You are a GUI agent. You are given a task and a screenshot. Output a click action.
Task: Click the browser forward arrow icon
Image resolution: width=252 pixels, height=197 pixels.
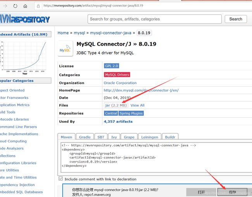point(5,6)
